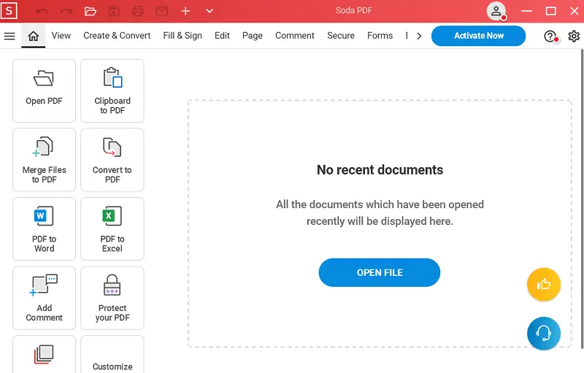Viewport: 584px width, 373px height.
Task: Open a file with folder icon in title bar
Action: (90, 11)
